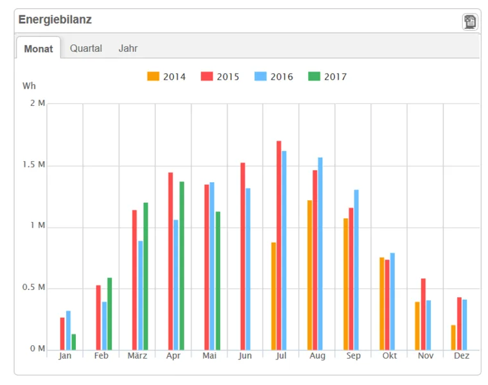
Task: Click the 2017 legend label
Action: pos(335,76)
